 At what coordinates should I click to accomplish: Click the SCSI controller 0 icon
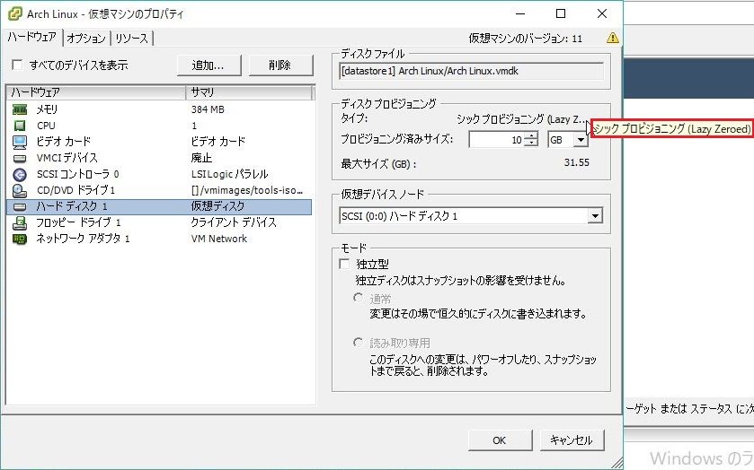click(x=20, y=174)
